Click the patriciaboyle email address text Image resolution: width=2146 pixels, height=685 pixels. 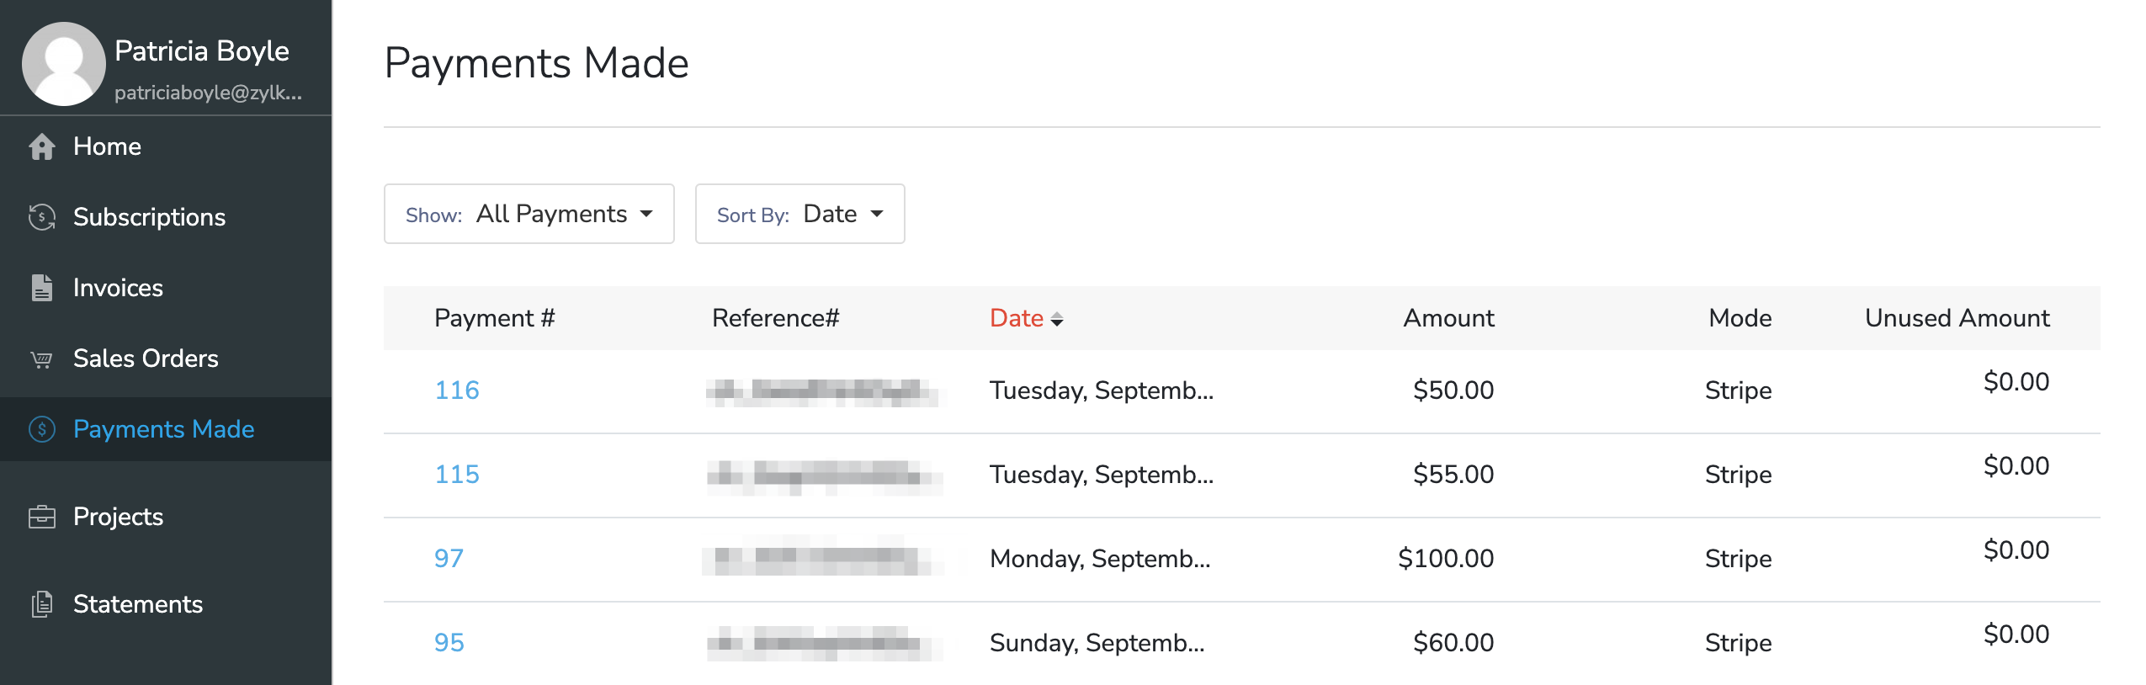[x=208, y=93]
